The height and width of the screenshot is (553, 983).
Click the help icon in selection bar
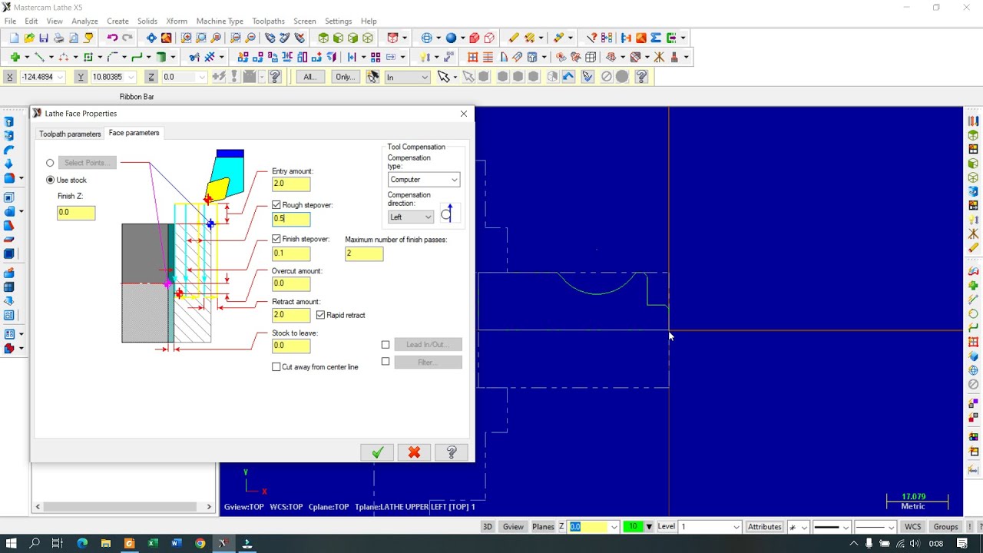click(x=642, y=77)
